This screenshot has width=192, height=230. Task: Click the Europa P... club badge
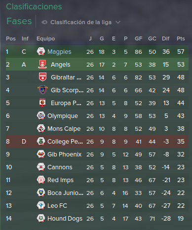(42, 103)
